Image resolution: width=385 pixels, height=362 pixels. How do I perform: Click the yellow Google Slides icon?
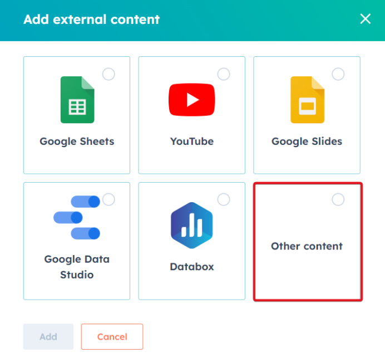point(308,100)
